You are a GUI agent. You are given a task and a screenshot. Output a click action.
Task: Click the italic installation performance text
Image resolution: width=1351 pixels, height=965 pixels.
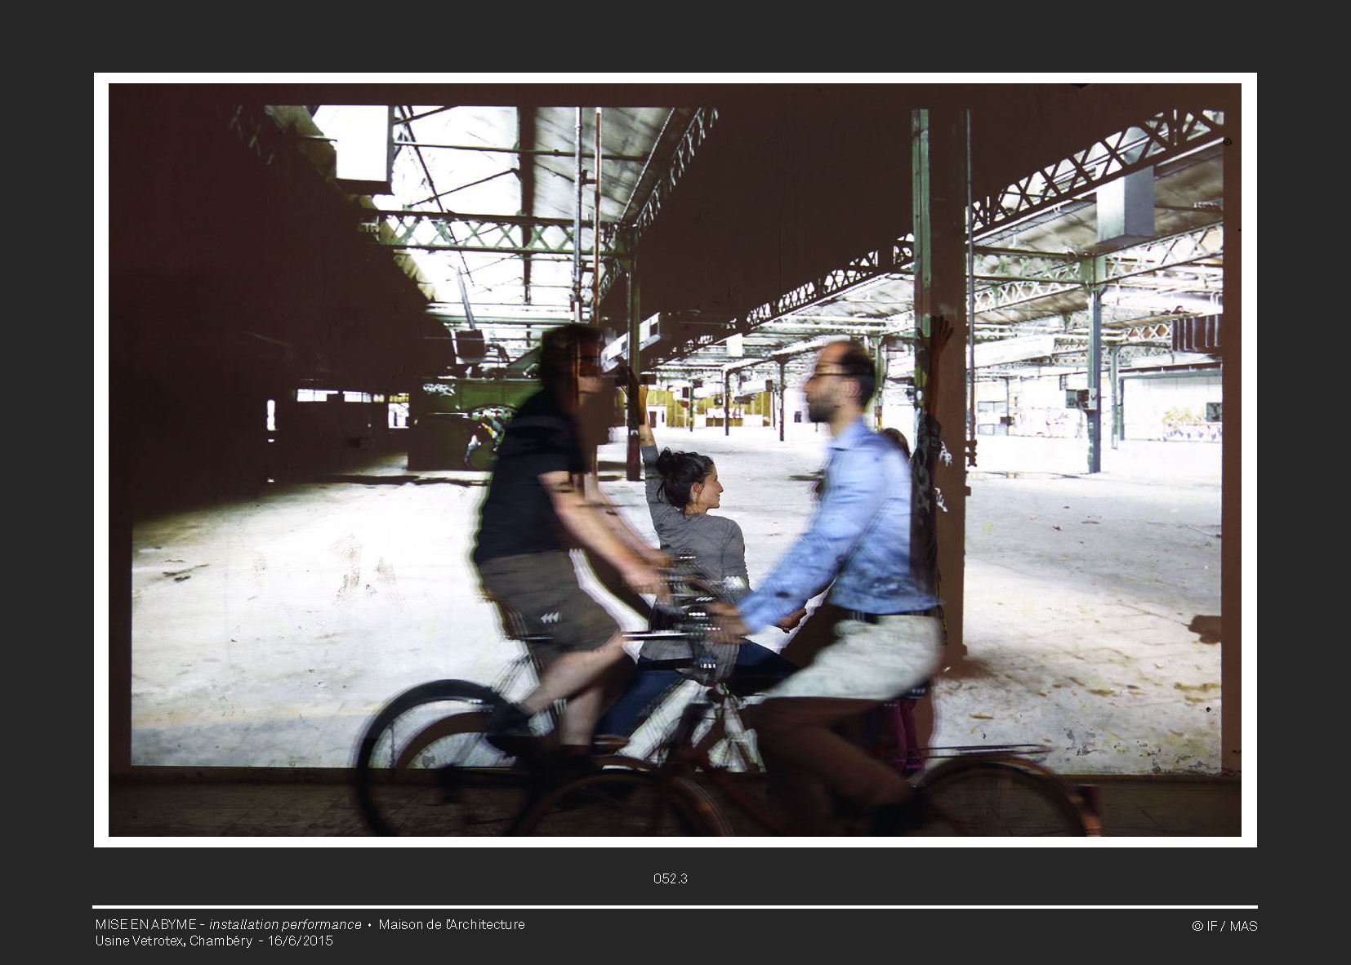[x=285, y=924]
